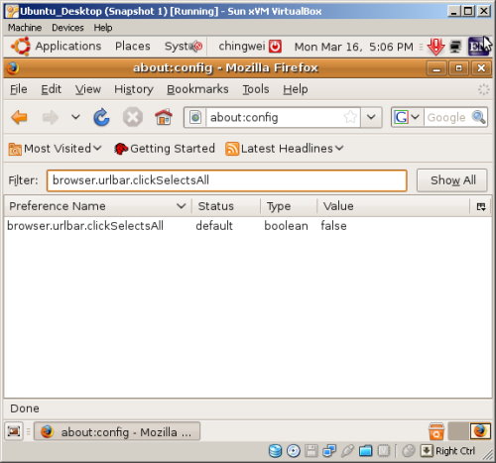Bookmark this page with the star icon
This screenshot has width=496, height=463.
(x=350, y=117)
